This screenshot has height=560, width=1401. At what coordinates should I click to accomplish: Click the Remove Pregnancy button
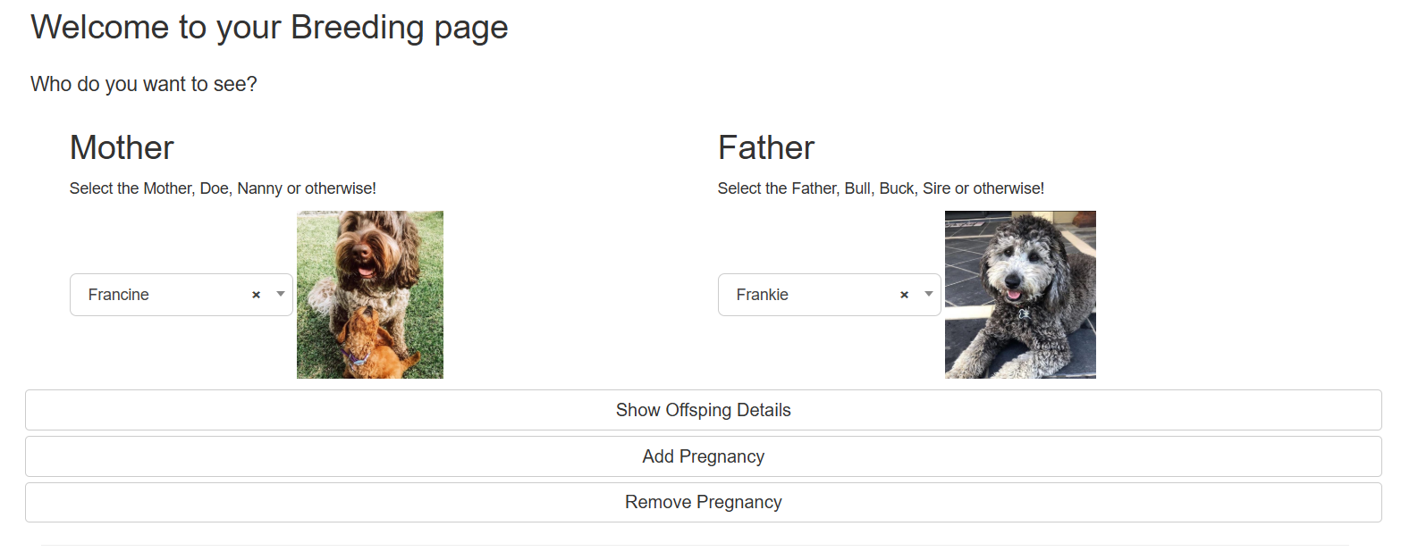point(704,502)
